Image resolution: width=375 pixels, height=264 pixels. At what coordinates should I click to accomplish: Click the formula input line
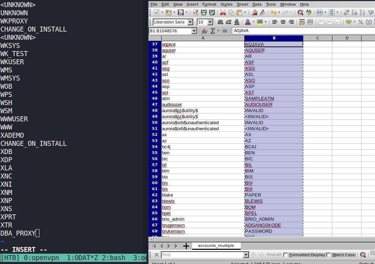[303, 31]
